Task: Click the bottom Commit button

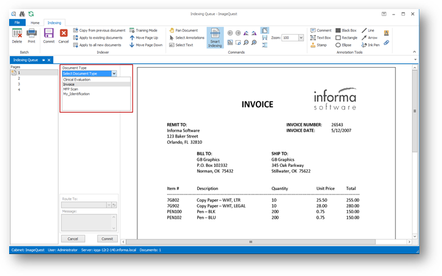Action: [x=107, y=239]
